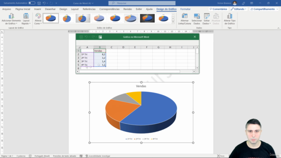Open Customize Quick Access Toolbar dropdown
This screenshot has height=158, width=281.
coord(56,3)
